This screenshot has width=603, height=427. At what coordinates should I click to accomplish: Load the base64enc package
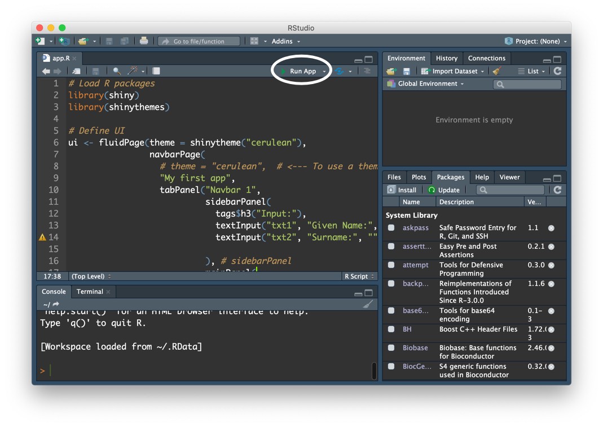click(x=391, y=310)
